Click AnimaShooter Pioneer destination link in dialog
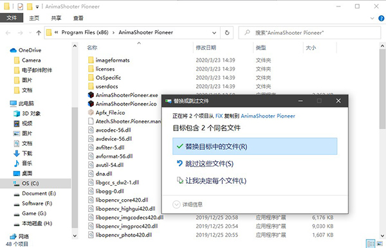Screen dimensions: 386x248 [x=268, y=116]
